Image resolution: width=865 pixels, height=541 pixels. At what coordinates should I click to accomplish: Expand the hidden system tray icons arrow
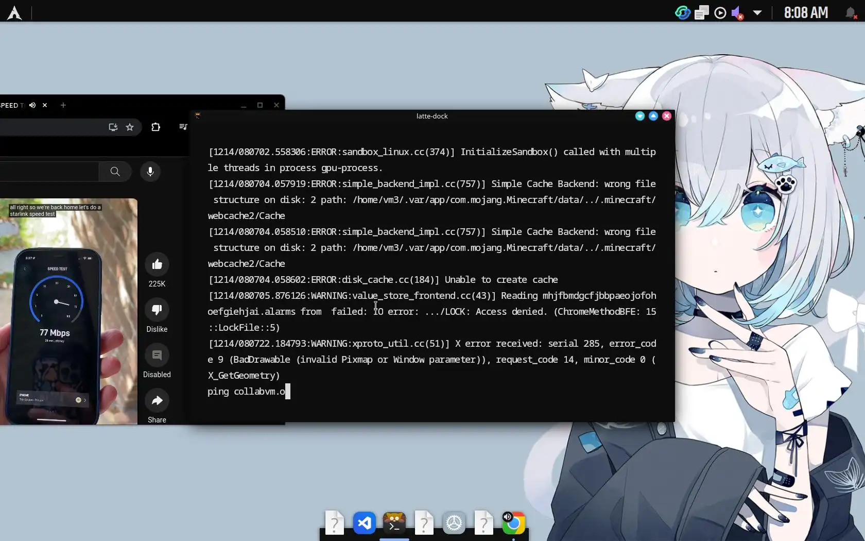757,13
